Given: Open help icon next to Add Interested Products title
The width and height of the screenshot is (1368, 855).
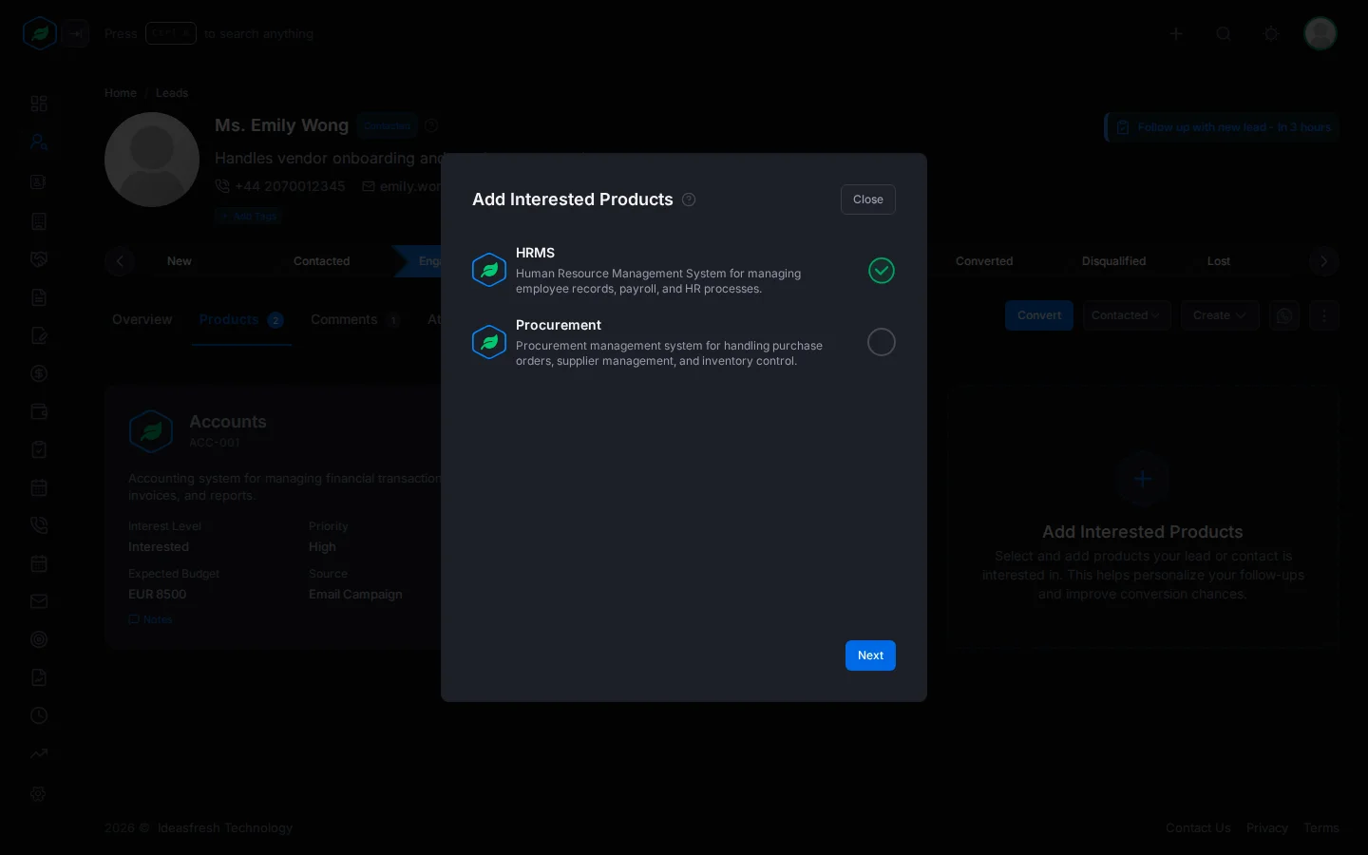Looking at the screenshot, I should coord(690,199).
